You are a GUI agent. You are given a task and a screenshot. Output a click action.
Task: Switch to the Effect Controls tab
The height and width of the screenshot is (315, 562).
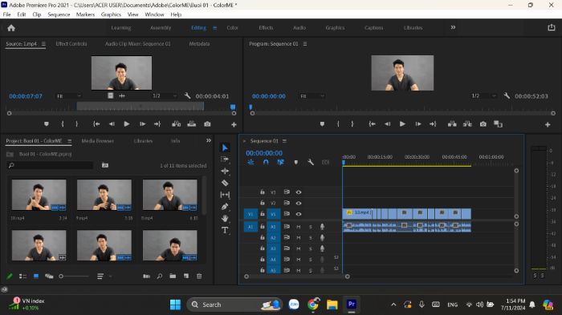point(71,43)
